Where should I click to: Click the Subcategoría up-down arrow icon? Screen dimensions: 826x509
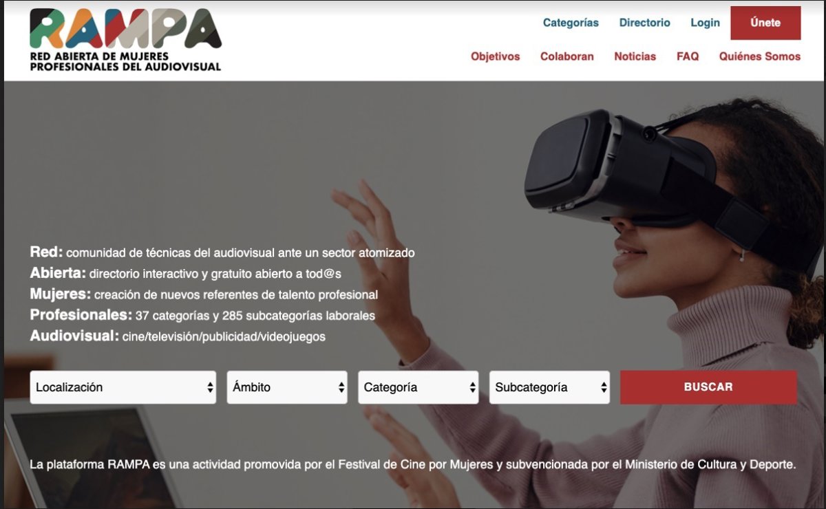(604, 388)
